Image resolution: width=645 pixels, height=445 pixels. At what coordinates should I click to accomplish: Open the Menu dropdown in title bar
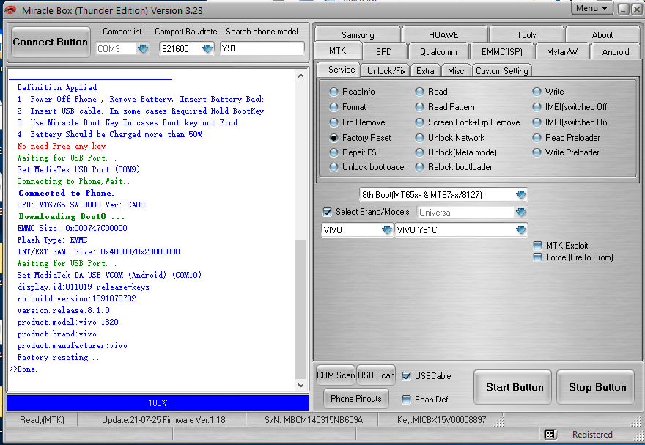[x=592, y=8]
